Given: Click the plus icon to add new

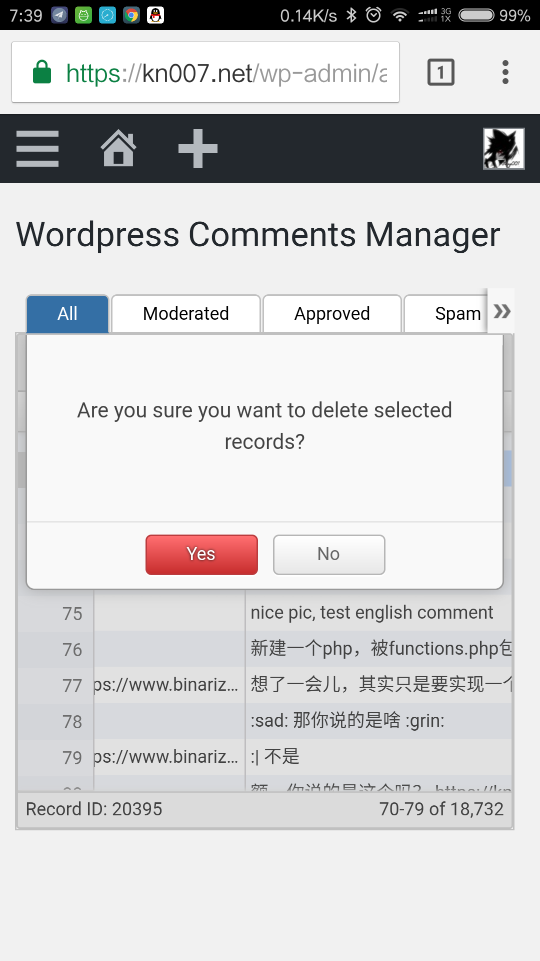Looking at the screenshot, I should click(198, 149).
